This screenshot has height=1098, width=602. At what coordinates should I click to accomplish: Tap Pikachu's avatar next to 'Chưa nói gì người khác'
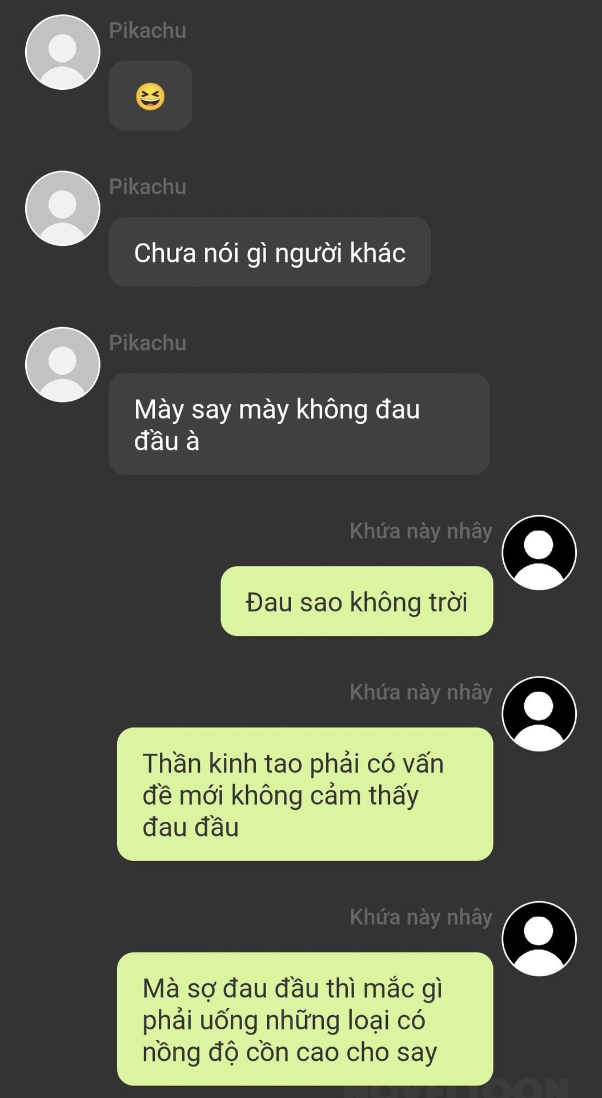click(x=63, y=208)
